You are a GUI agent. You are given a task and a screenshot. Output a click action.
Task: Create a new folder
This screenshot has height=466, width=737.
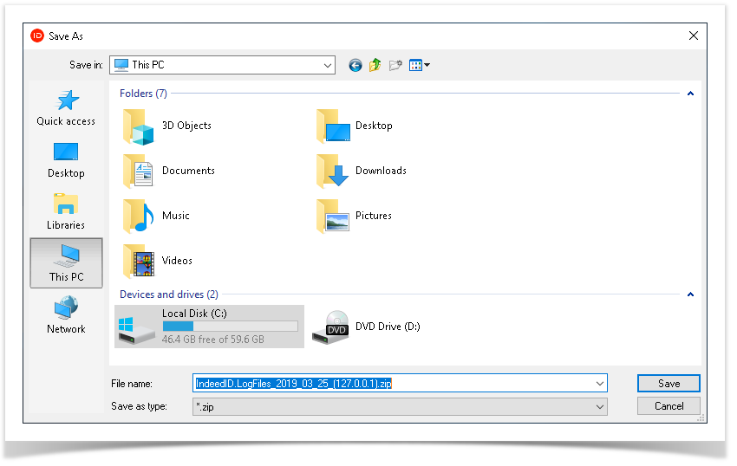tap(395, 65)
